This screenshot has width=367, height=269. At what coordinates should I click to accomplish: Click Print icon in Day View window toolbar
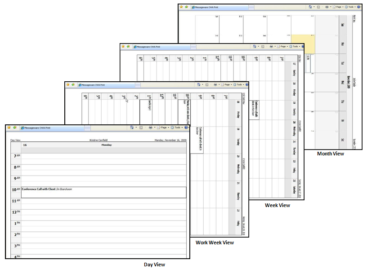tap(151, 128)
